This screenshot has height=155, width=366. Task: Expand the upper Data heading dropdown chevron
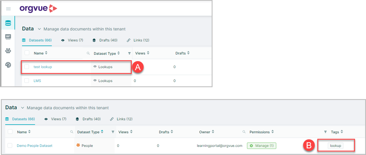[x=39, y=29]
